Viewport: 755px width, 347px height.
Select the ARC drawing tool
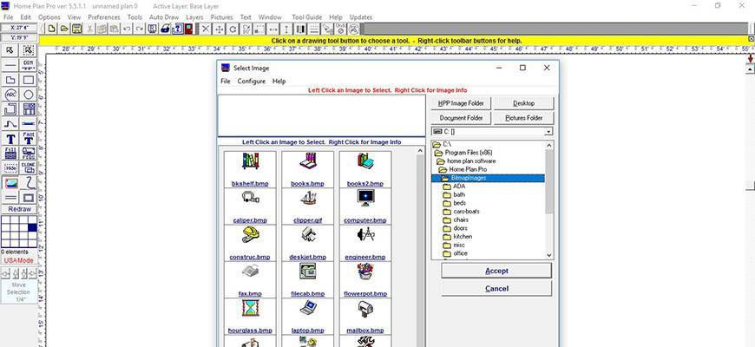tap(10, 95)
